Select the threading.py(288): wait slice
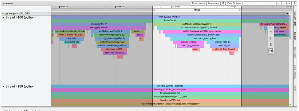 (170, 101)
